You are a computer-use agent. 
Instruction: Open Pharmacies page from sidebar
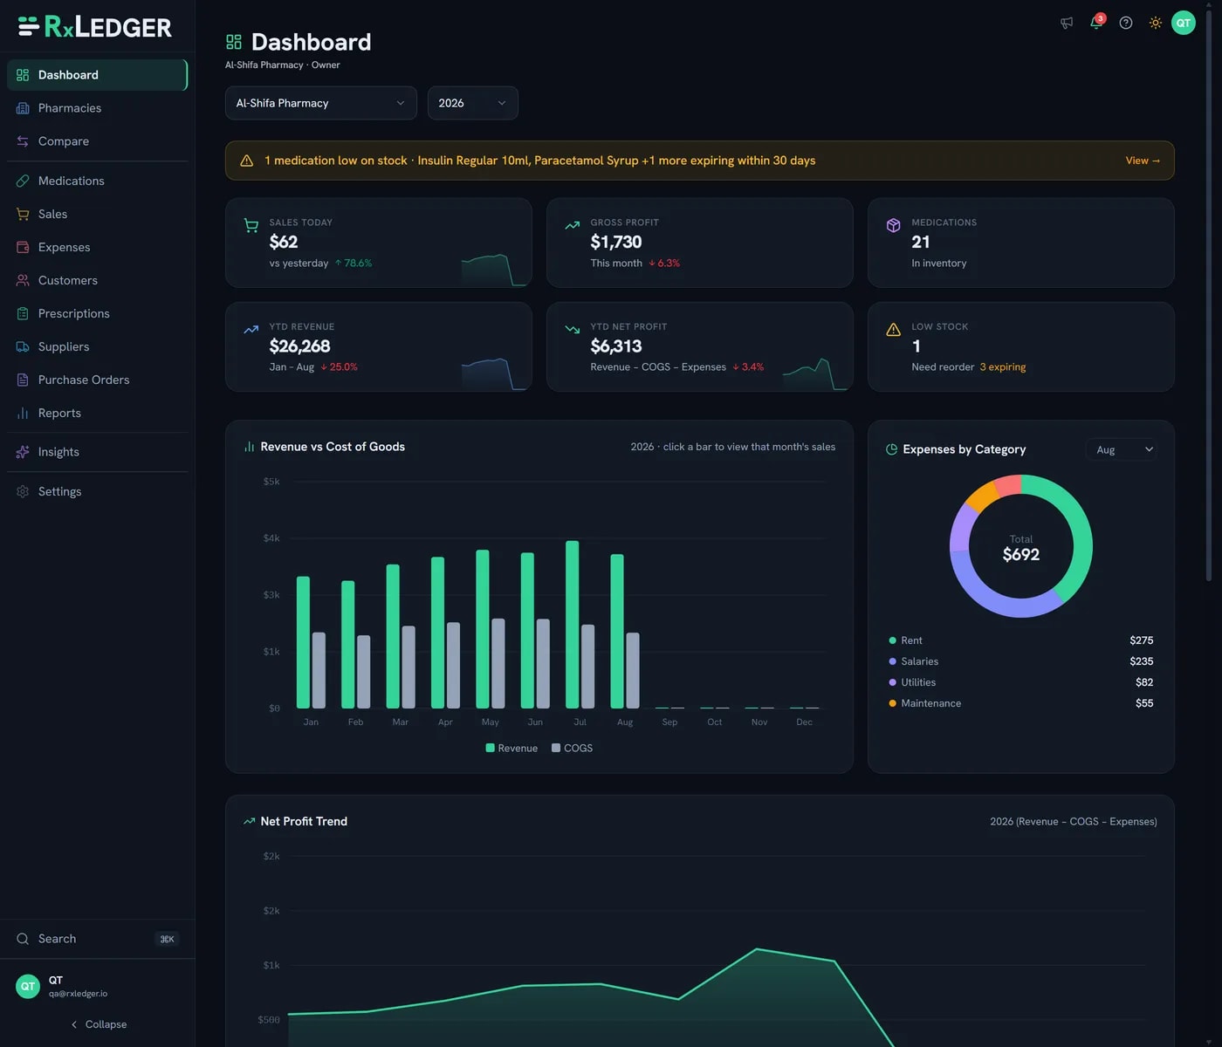pyautogui.click(x=97, y=108)
